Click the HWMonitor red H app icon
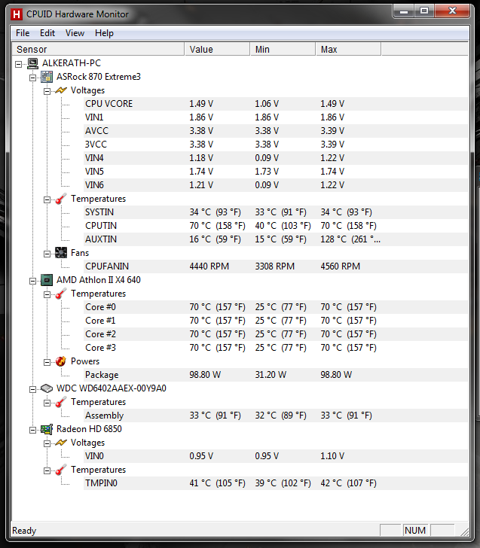The image size is (480, 548). click(16, 15)
